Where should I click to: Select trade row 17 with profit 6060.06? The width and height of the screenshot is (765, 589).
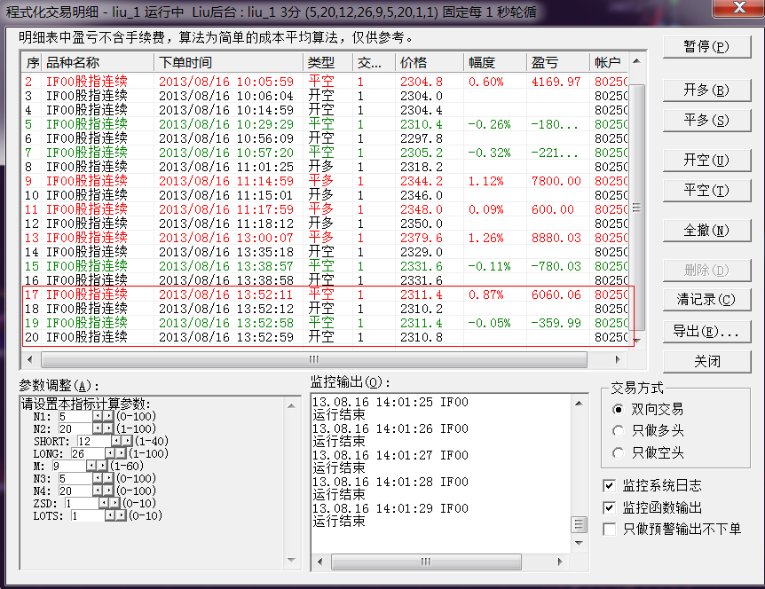coord(326,294)
